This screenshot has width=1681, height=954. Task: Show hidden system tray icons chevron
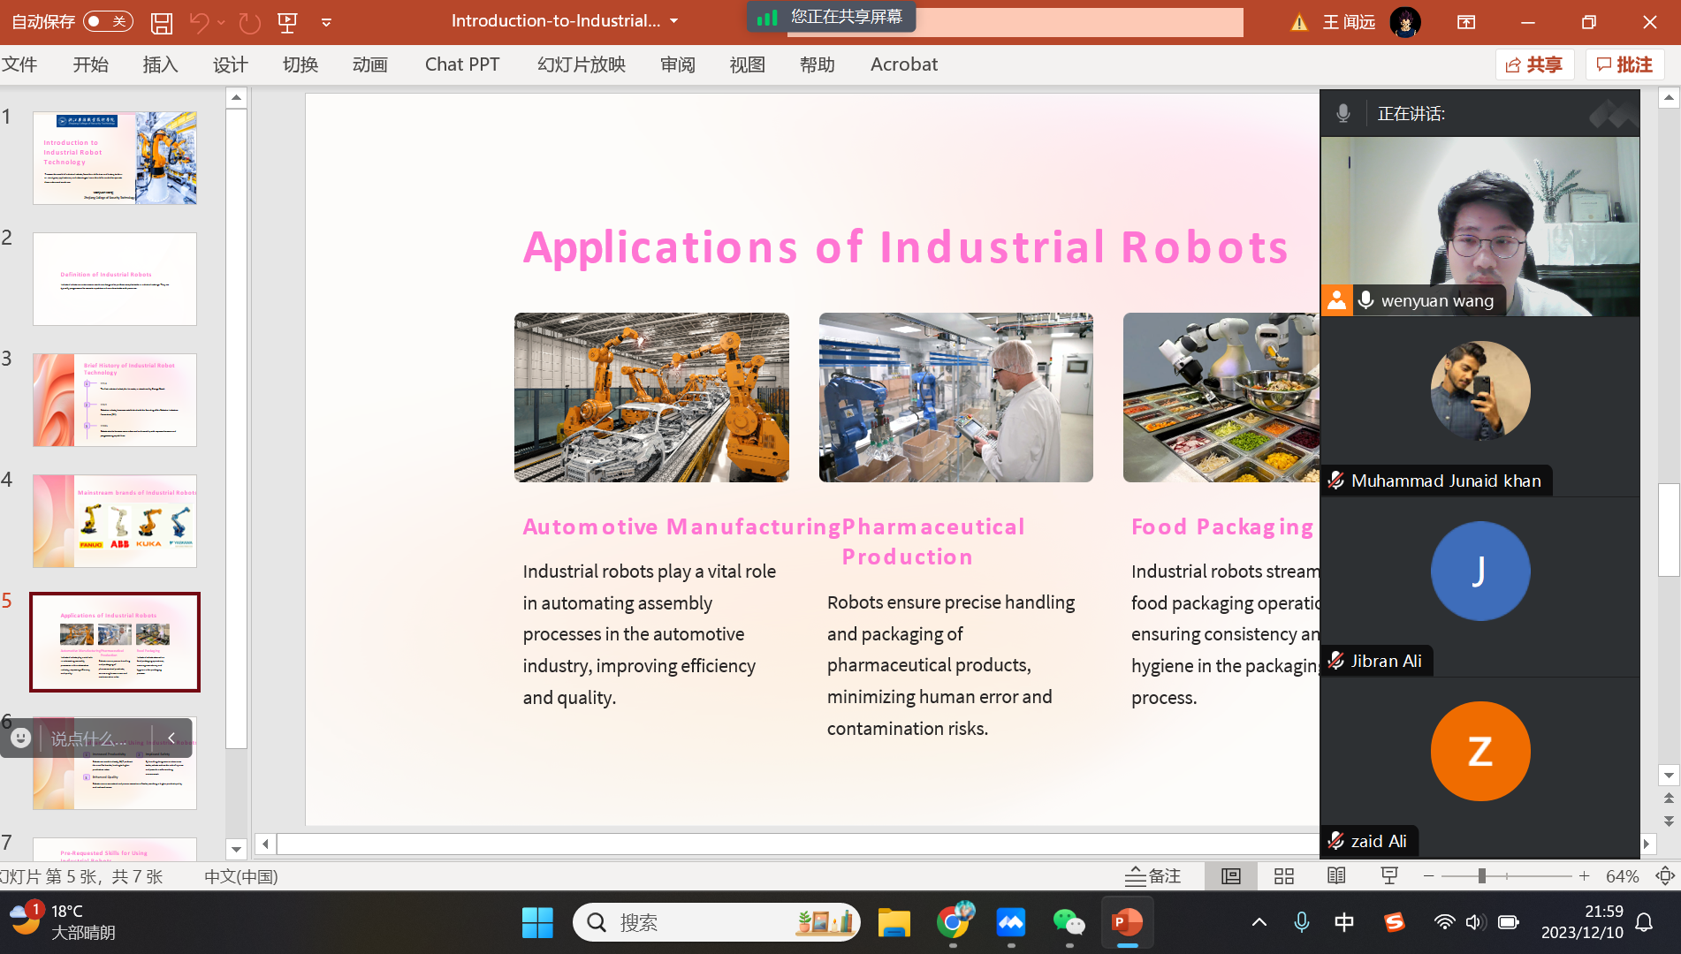click(x=1259, y=923)
